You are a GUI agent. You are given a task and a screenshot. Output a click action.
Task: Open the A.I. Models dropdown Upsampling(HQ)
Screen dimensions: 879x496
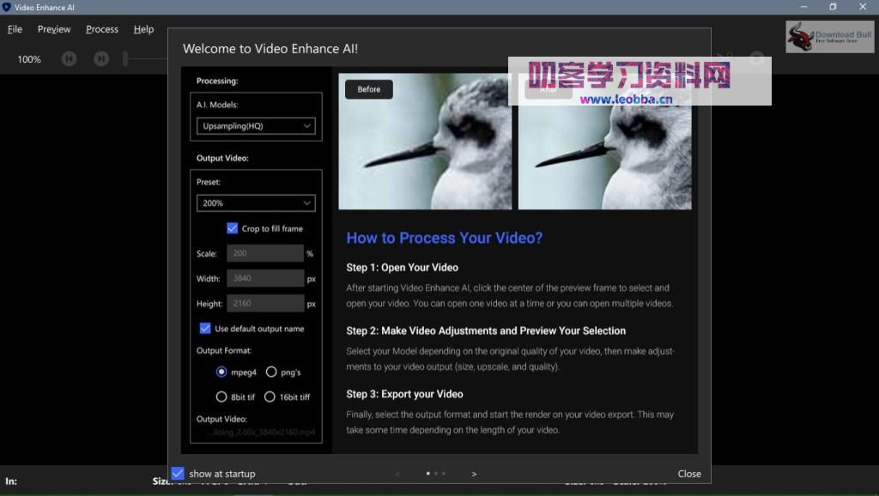pyautogui.click(x=256, y=126)
